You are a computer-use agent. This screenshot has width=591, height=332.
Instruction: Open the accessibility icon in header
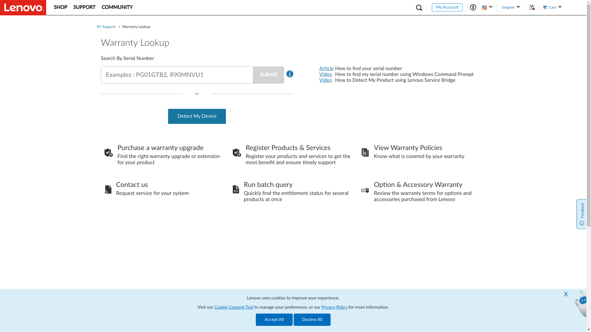pyautogui.click(x=473, y=7)
